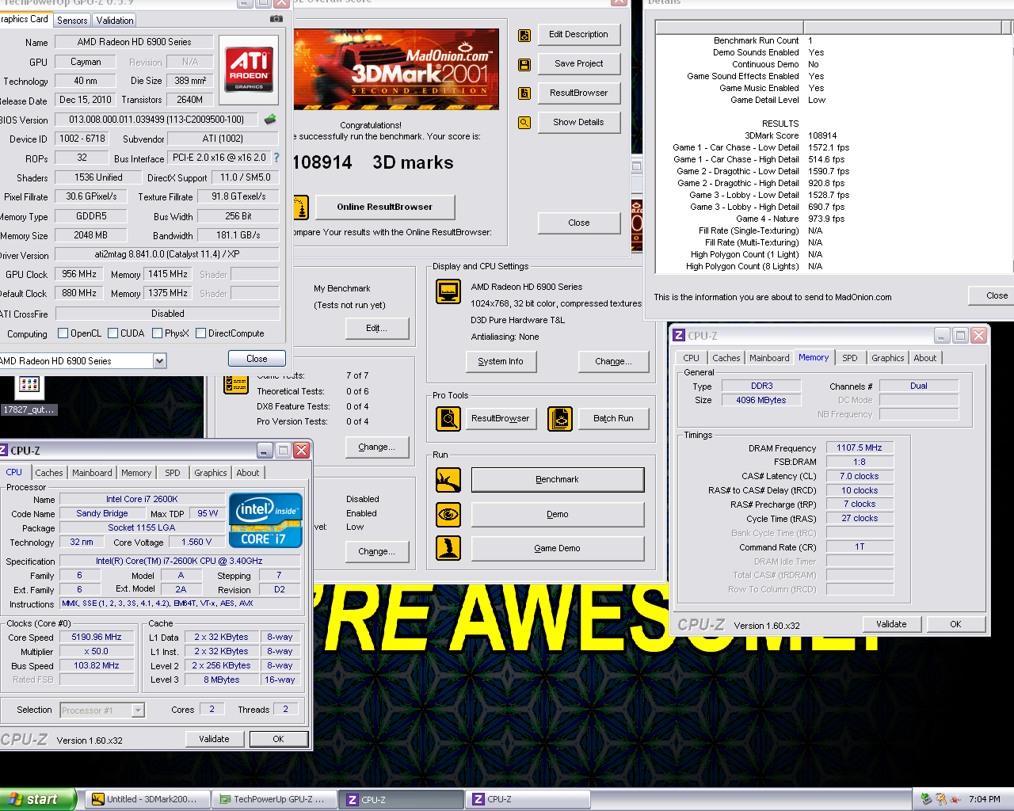
Task: Click the Benchmark run icon
Action: [x=448, y=480]
